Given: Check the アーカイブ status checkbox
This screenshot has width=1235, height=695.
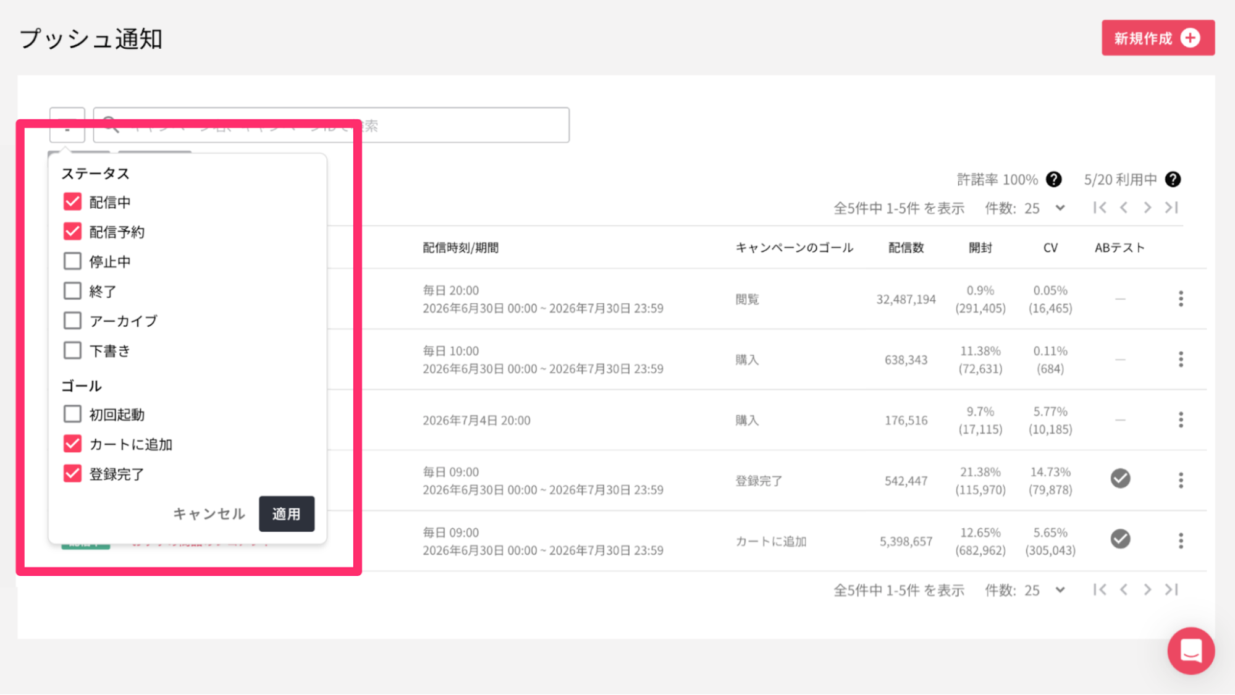Looking at the screenshot, I should coord(72,321).
